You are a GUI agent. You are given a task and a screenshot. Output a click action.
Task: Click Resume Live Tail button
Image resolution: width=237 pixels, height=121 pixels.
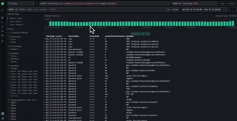(x=141, y=34)
